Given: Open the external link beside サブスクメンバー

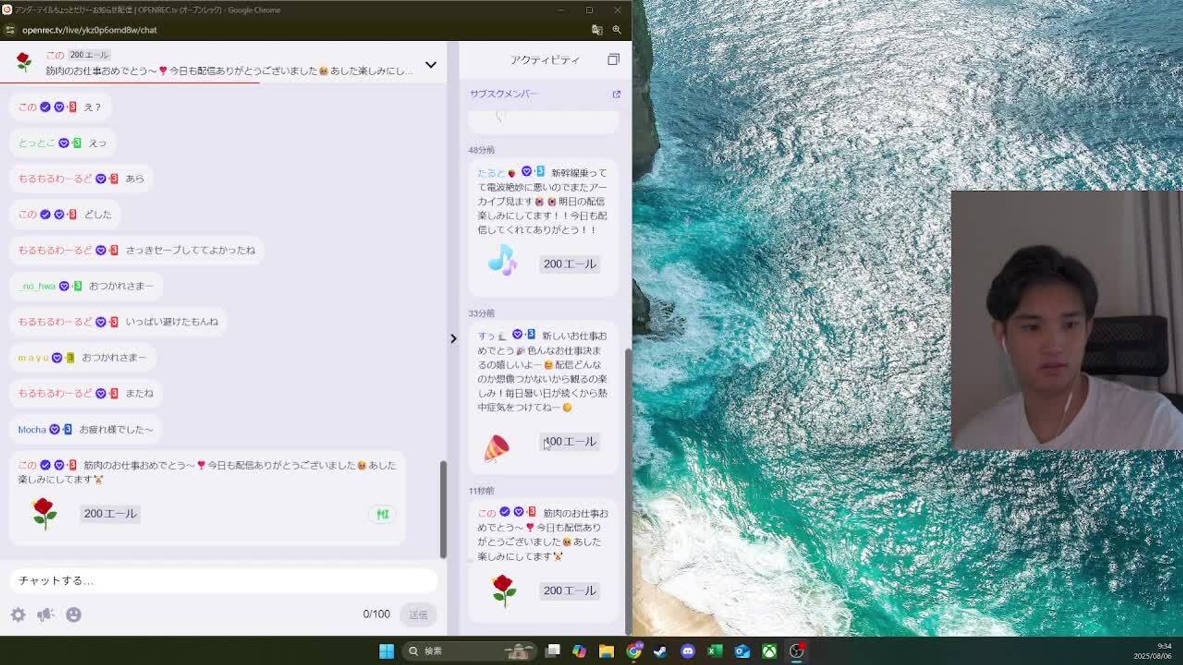Looking at the screenshot, I should coord(617,94).
